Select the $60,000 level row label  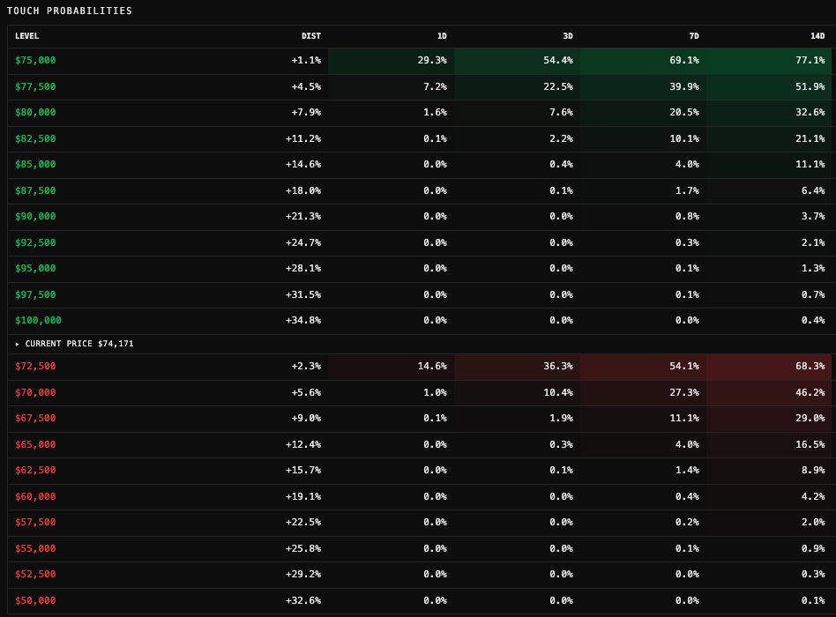(35, 496)
